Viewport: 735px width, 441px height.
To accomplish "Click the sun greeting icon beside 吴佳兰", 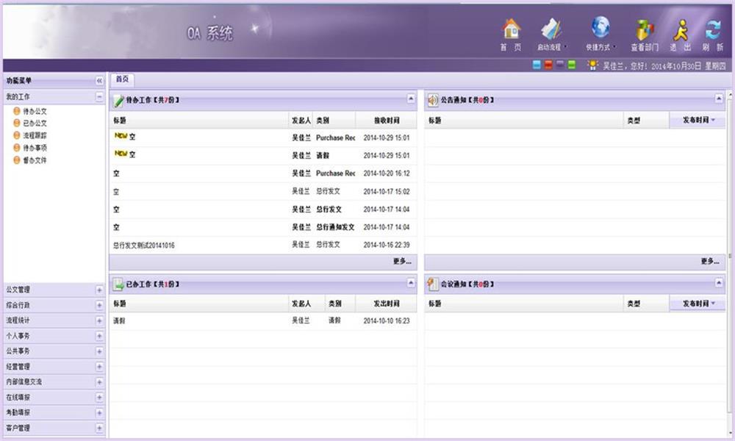I will [x=593, y=65].
